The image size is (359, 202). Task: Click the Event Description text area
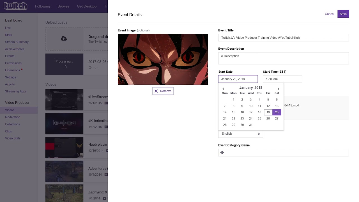[x=283, y=58]
